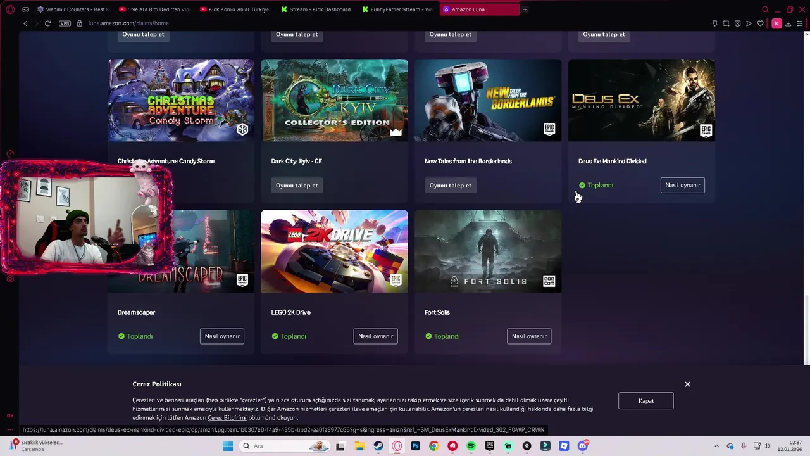Open Photoshop from taskbar
810x456 pixels.
click(x=415, y=446)
